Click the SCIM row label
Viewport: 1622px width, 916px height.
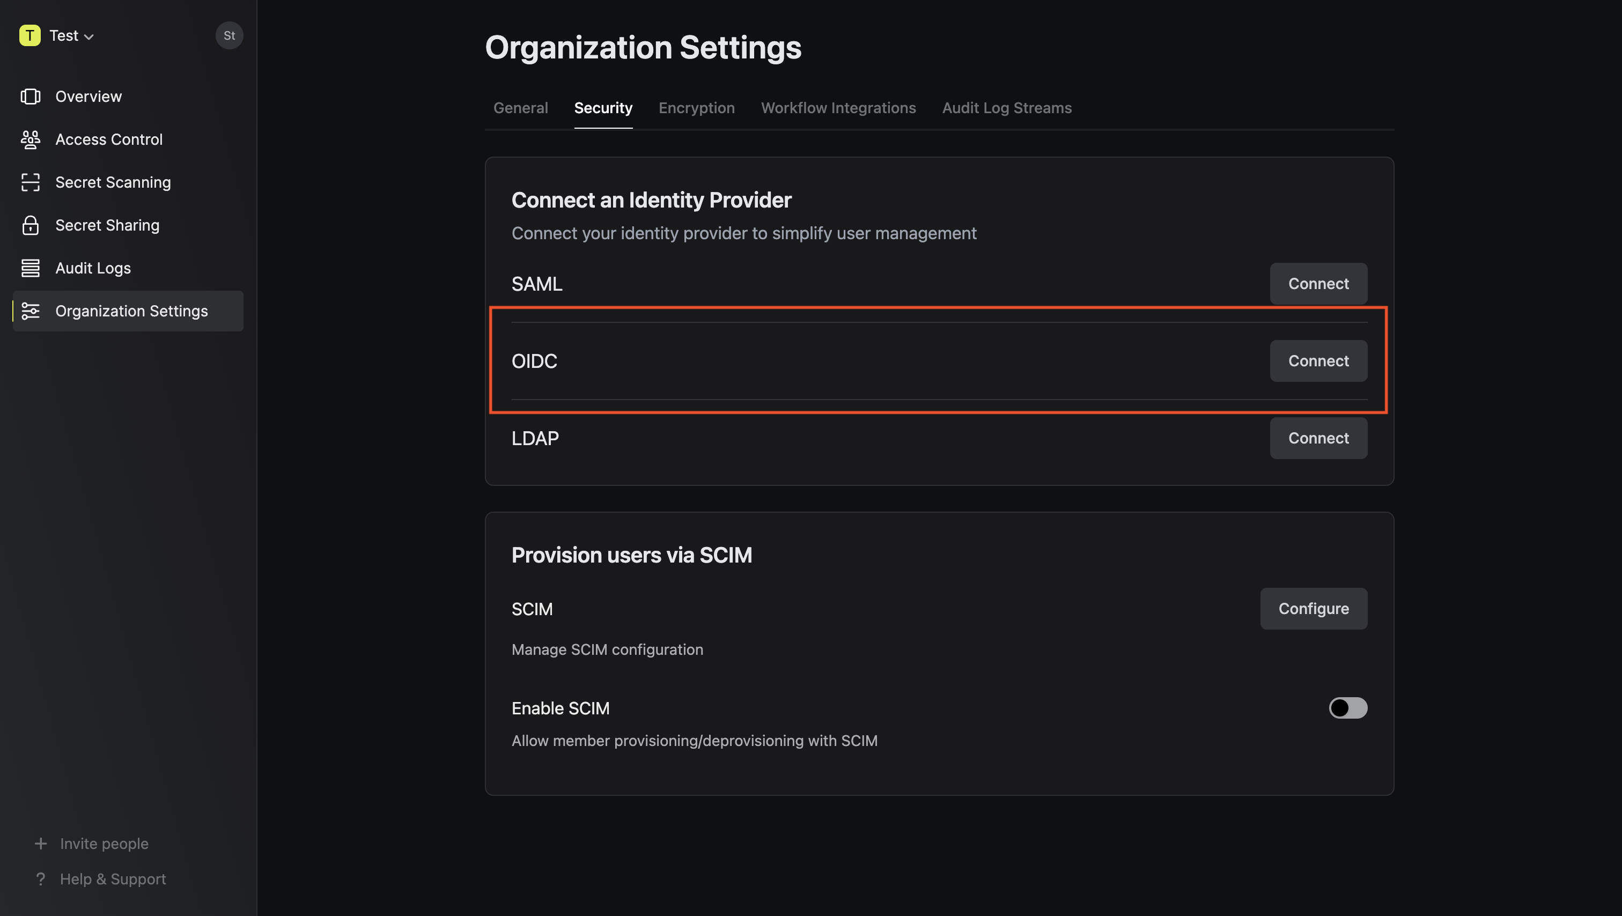532,609
